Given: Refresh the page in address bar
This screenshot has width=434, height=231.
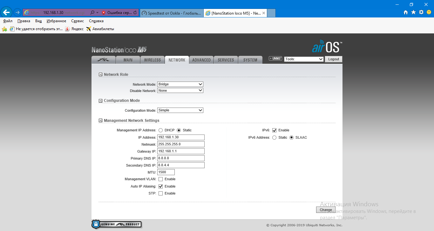Looking at the screenshot, I should (x=135, y=13).
